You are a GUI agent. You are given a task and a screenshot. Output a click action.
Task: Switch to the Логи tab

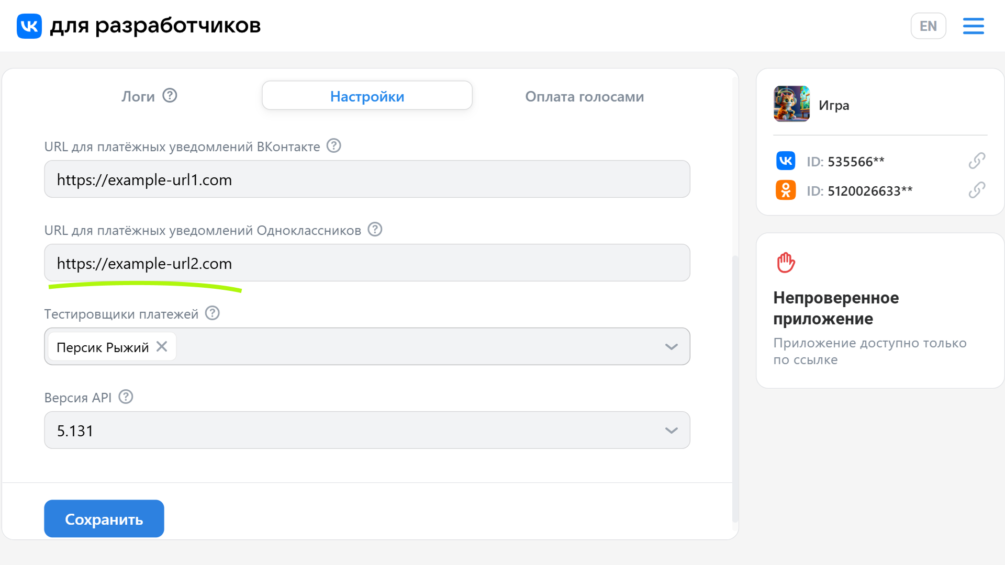click(137, 96)
